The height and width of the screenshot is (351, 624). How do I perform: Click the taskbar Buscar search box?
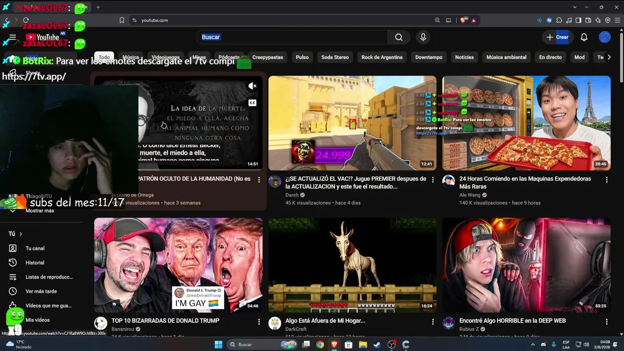pos(262,345)
